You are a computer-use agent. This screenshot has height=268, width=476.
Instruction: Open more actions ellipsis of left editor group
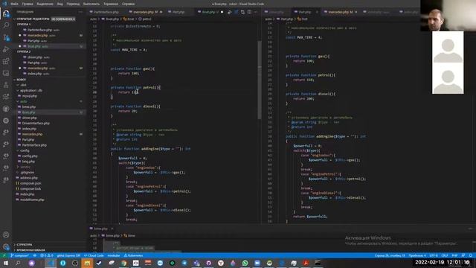256,12
